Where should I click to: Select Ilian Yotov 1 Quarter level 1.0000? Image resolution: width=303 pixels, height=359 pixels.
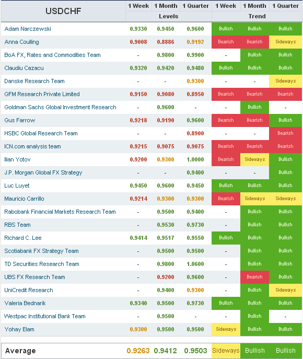pyautogui.click(x=195, y=159)
